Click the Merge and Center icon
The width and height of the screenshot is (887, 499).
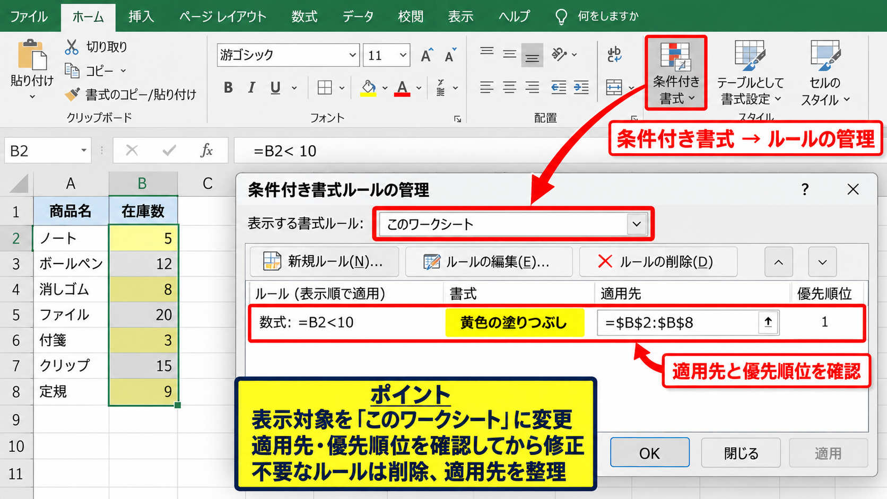(614, 87)
